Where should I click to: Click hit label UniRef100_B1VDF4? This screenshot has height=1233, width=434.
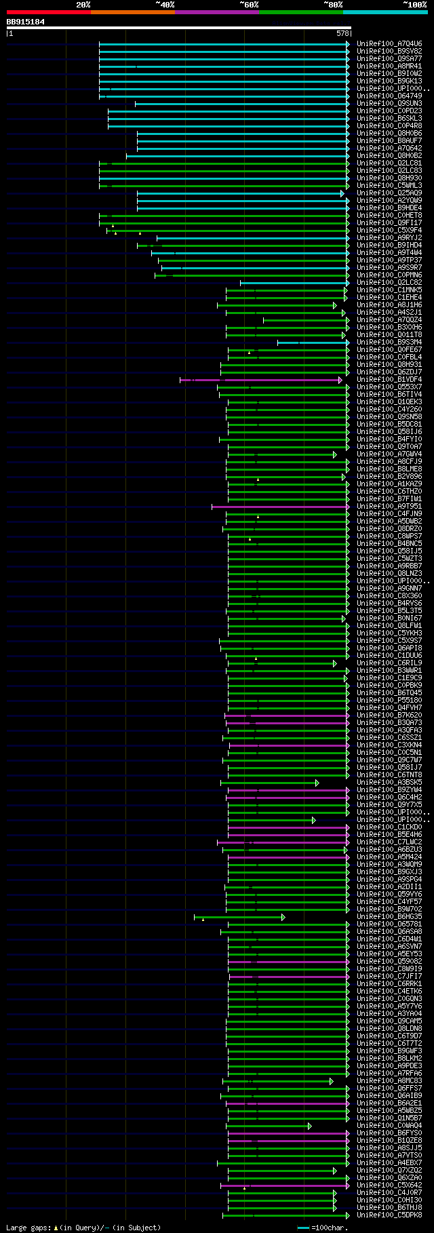[389, 379]
